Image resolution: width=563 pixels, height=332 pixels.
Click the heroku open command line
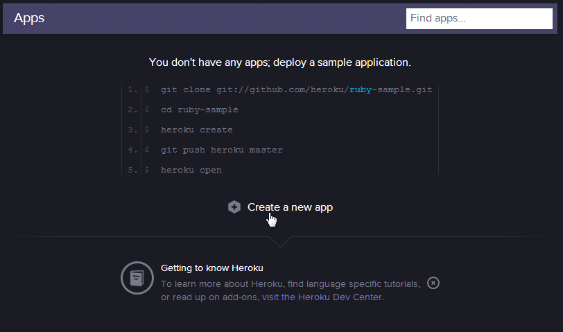pyautogui.click(x=191, y=170)
